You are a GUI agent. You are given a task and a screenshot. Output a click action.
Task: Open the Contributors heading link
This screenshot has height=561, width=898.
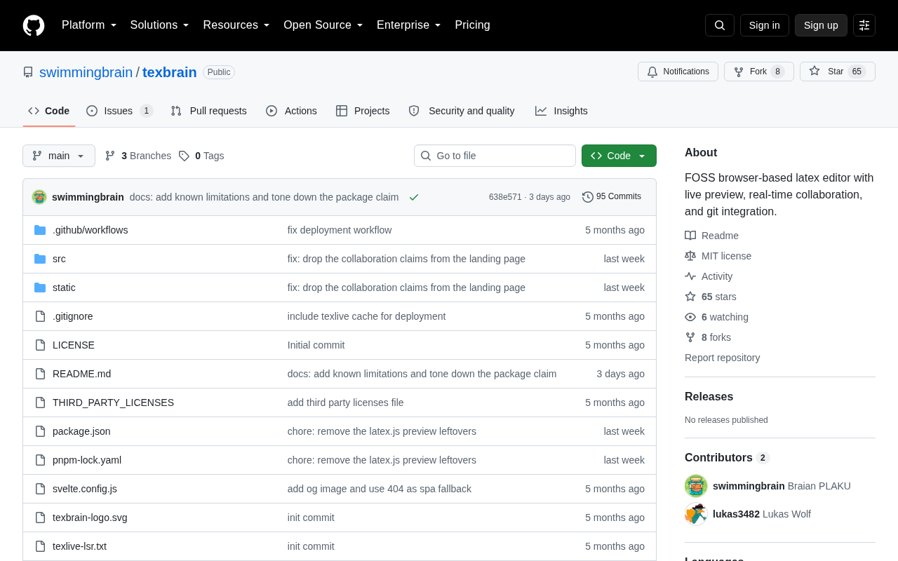click(727, 458)
